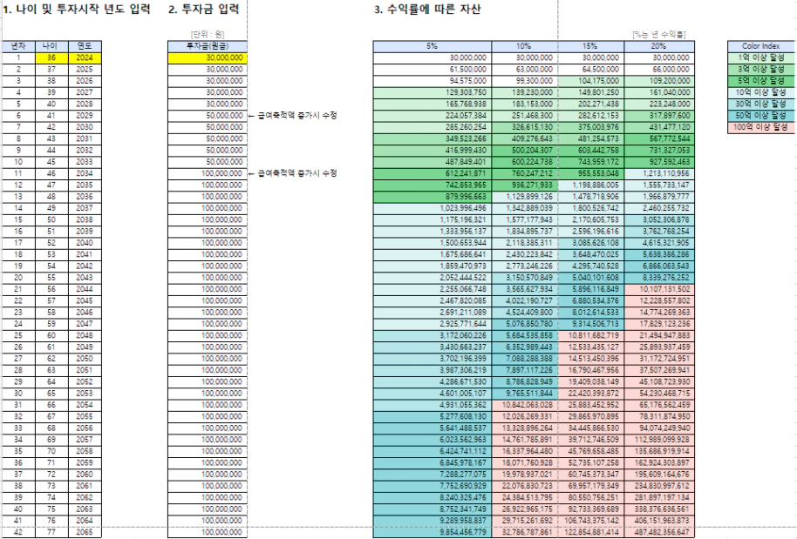The image size is (797, 539).
Task: Click the yellow starting age cell 36
Action: click(x=51, y=57)
